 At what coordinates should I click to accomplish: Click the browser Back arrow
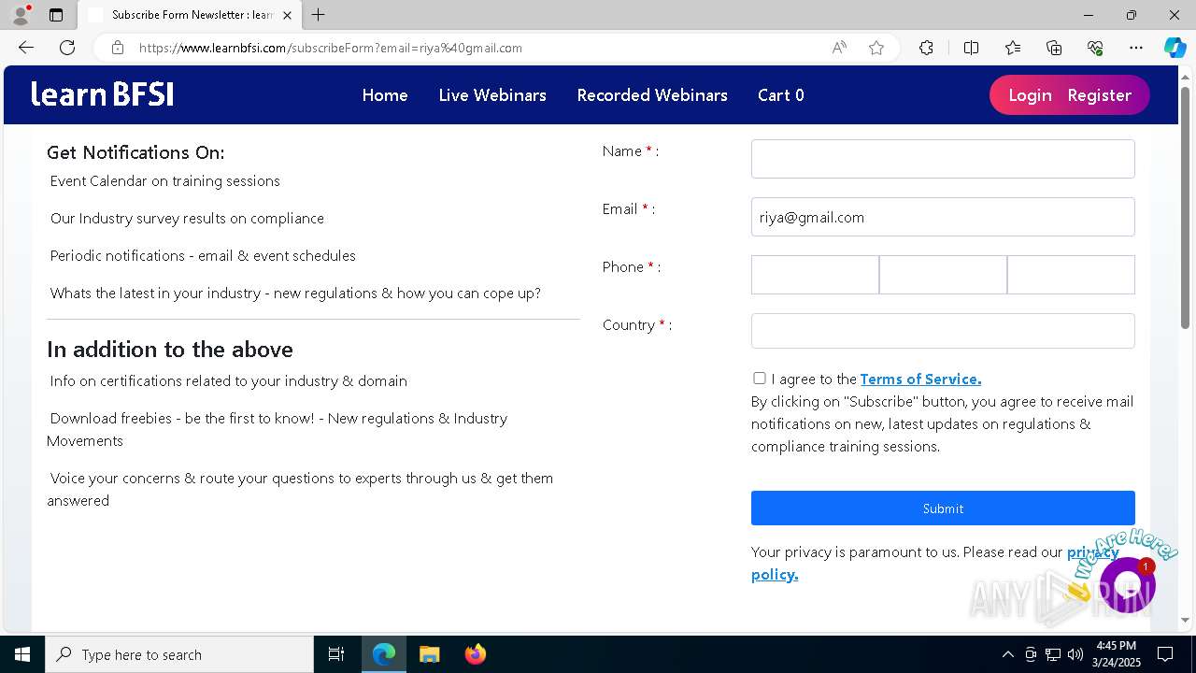pos(26,48)
